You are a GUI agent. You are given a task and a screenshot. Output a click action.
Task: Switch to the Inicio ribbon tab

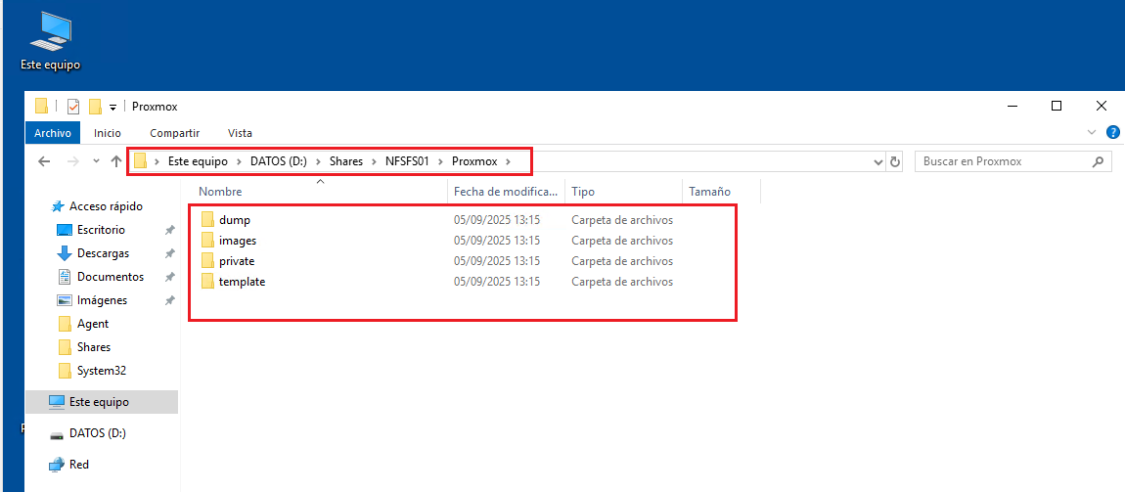pos(108,133)
